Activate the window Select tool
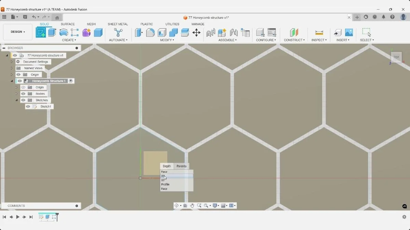The height and width of the screenshot is (230, 410). pyautogui.click(x=367, y=32)
